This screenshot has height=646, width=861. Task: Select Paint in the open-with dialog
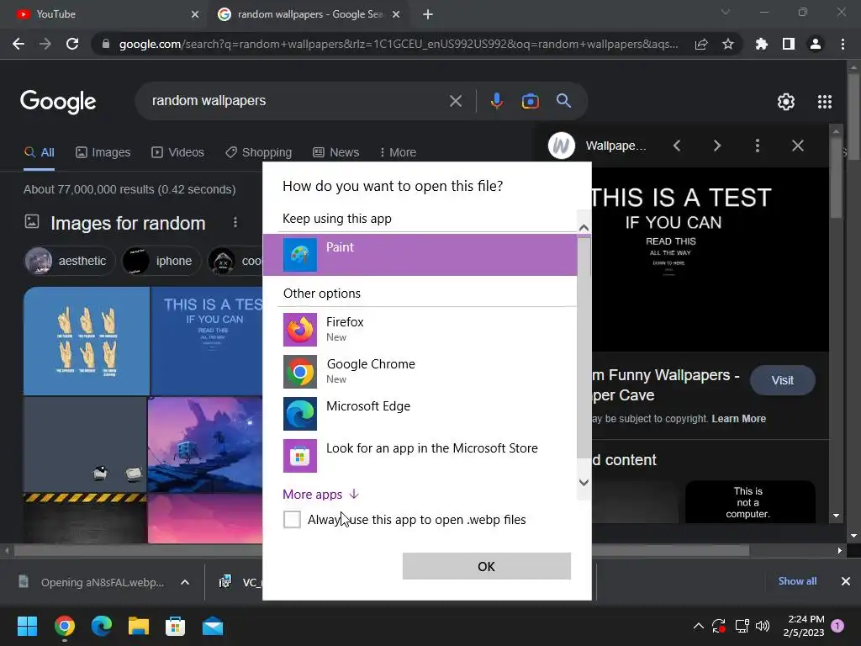(420, 254)
